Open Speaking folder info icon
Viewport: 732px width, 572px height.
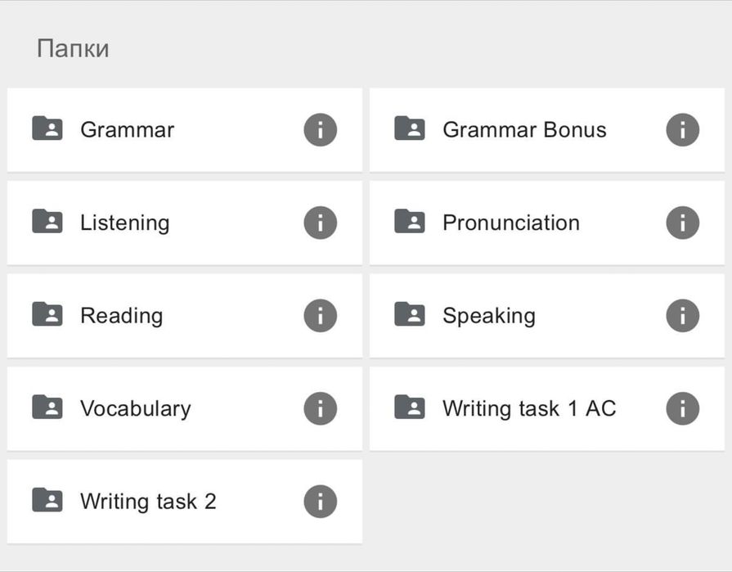click(682, 316)
